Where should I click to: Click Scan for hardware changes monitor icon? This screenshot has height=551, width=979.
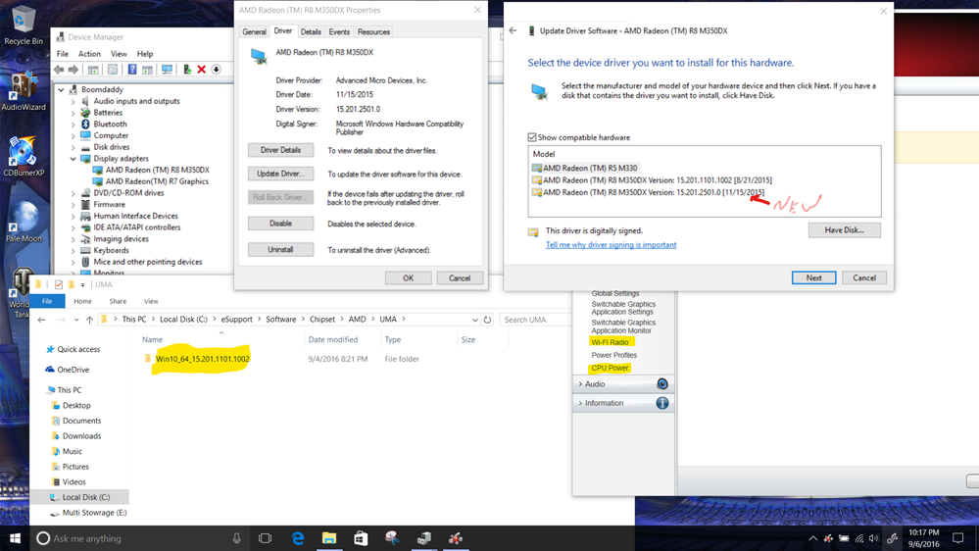(x=167, y=70)
